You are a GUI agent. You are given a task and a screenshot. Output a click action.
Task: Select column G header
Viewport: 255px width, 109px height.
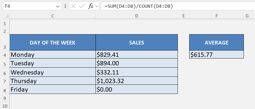pyautogui.click(x=247, y=16)
